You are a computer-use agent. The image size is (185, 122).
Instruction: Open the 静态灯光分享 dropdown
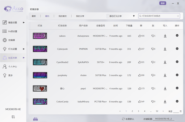[x=121, y=16]
